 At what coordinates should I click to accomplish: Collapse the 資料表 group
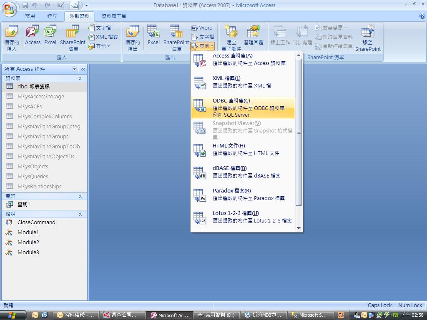(80, 78)
